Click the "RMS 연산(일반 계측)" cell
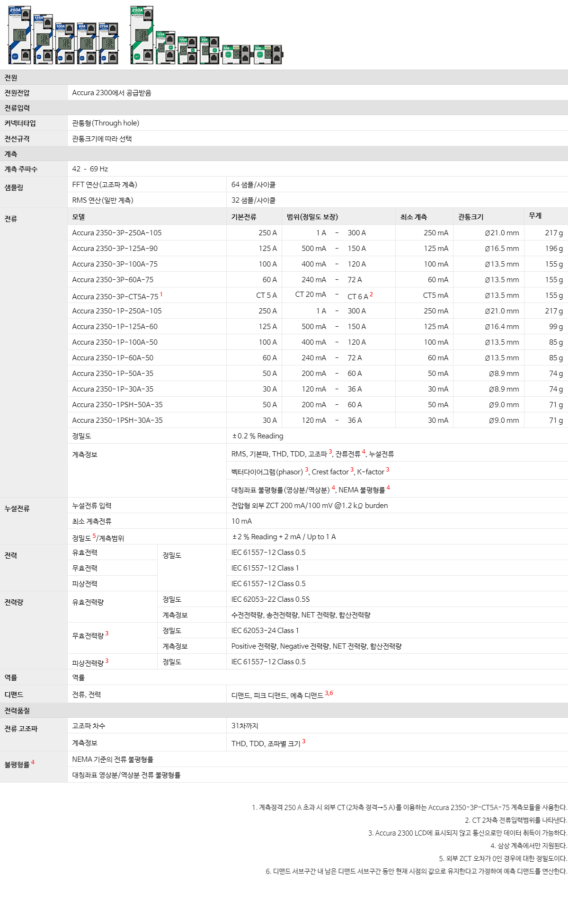The height and width of the screenshot is (909, 568). click(x=103, y=200)
